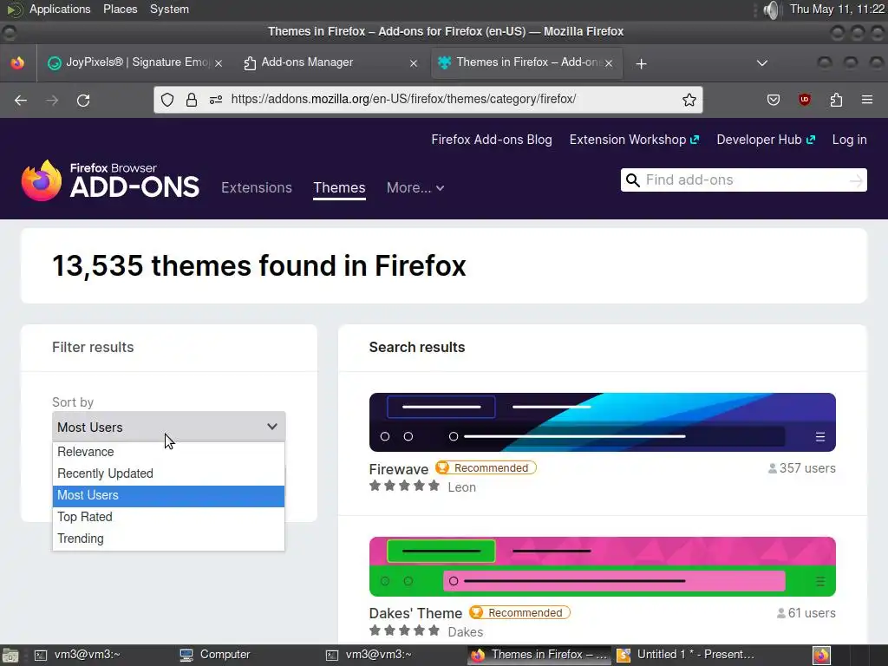The image size is (888, 666).
Task: Switch to first vm3@vm3 terminal in taskbar
Action: point(77,655)
